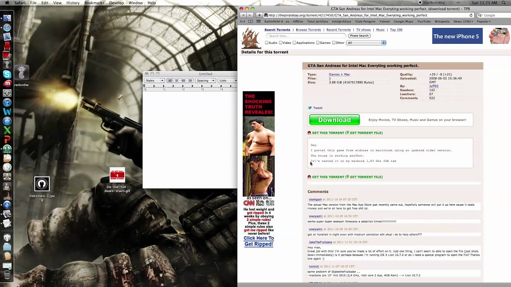The width and height of the screenshot is (511, 287).
Task: Click Safari's add bookmark plus button
Action: point(259,15)
